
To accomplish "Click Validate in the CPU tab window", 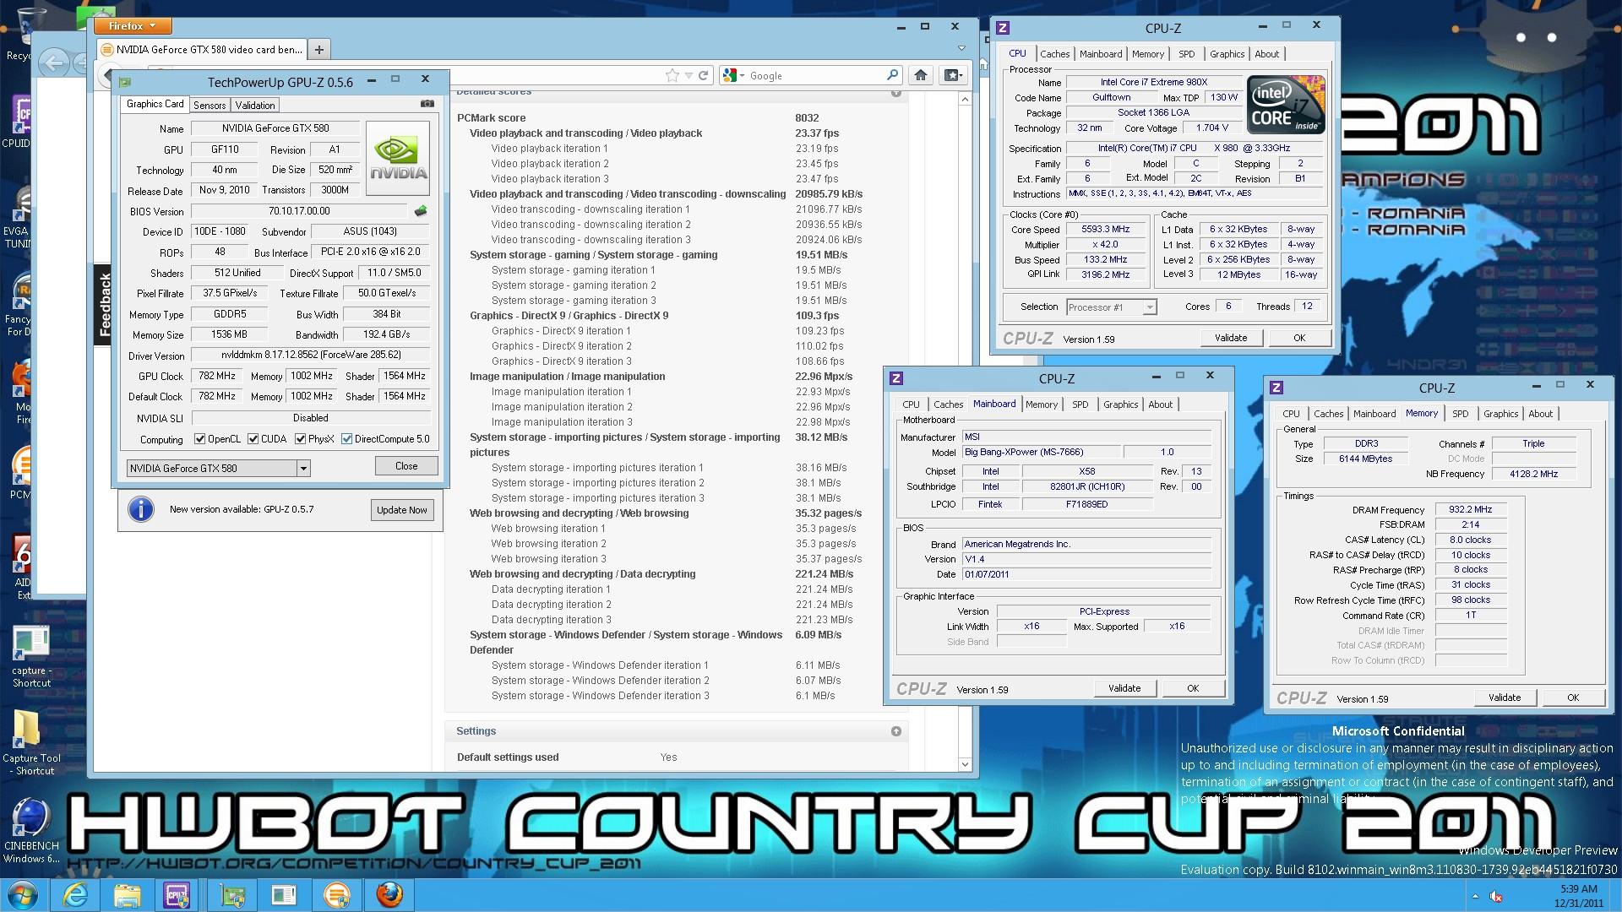I will [1230, 338].
